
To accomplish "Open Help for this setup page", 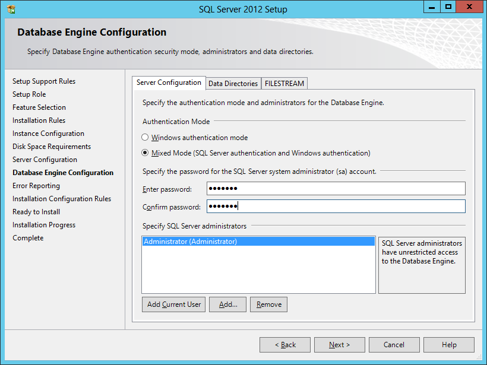I will pyautogui.click(x=449, y=345).
